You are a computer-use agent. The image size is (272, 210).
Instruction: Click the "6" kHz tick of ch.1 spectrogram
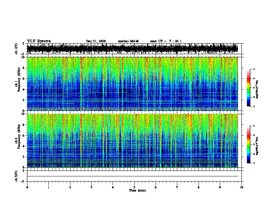point(24,79)
